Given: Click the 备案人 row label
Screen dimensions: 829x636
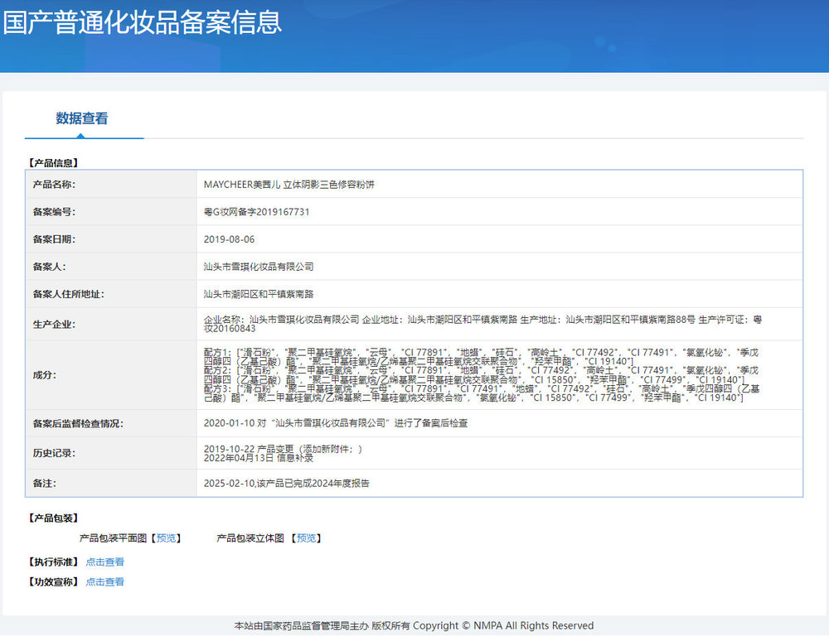Looking at the screenshot, I should (x=49, y=267).
